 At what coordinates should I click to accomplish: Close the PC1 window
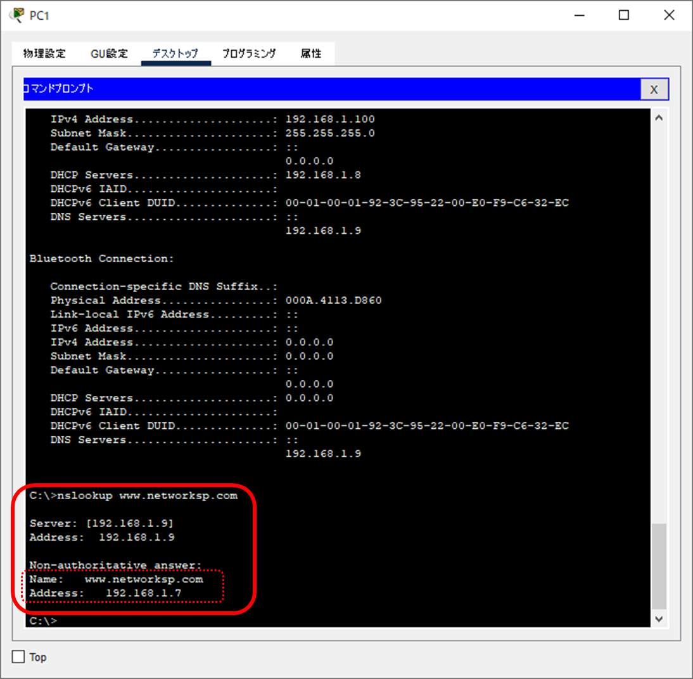(669, 15)
